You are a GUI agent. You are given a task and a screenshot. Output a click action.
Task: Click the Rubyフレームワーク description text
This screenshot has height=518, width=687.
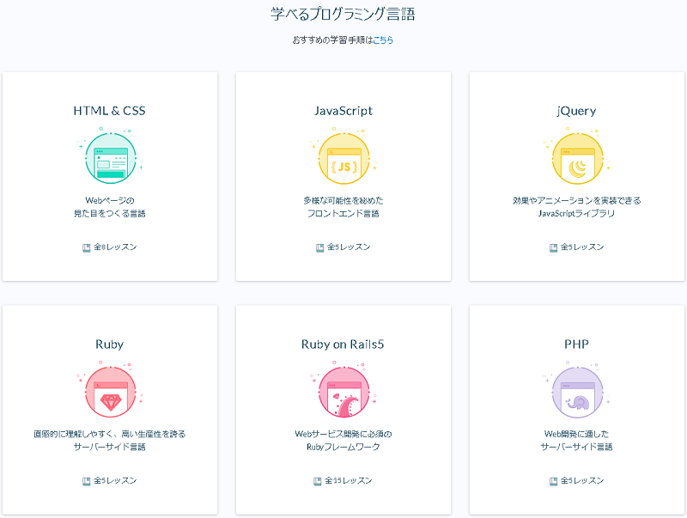click(343, 447)
